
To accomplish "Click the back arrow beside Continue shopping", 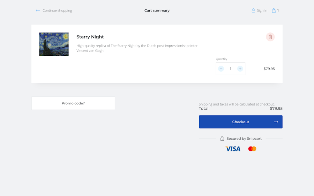I will click(38, 10).
